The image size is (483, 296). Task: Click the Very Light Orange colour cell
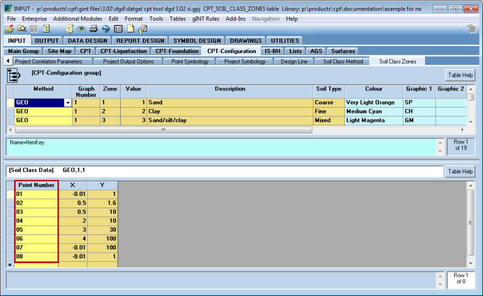pos(374,102)
